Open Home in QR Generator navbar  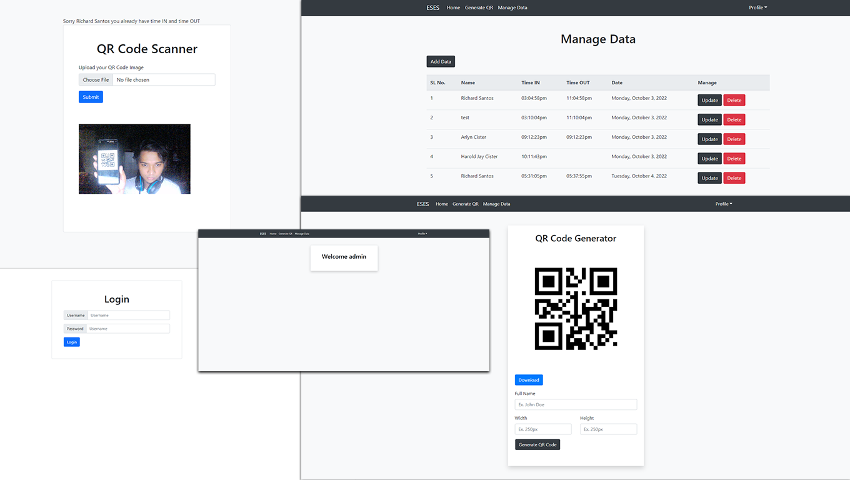(x=442, y=204)
